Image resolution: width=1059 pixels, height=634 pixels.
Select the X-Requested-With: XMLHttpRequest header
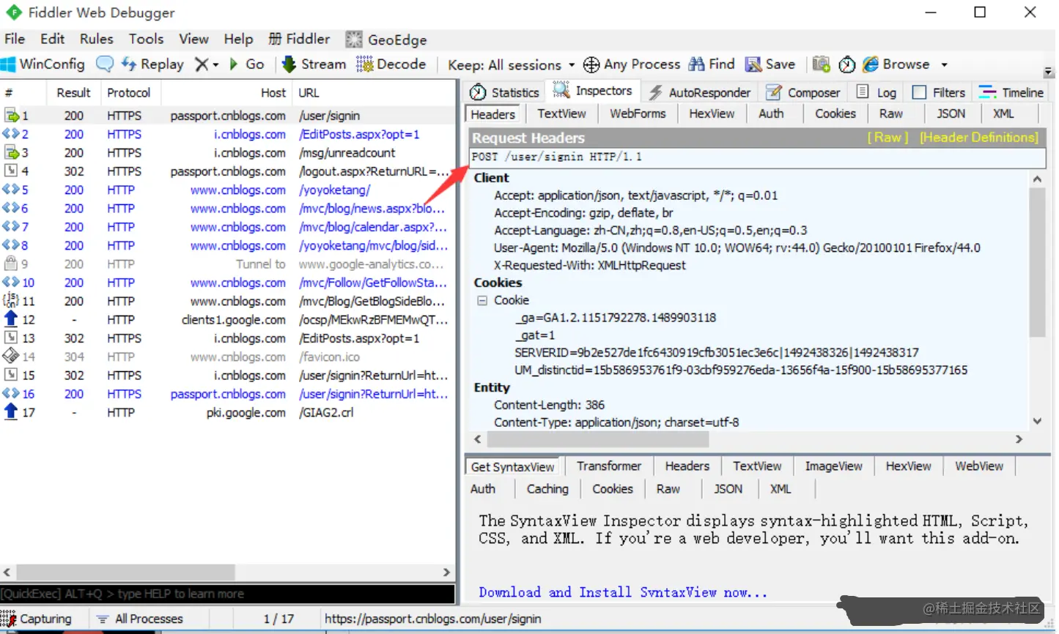[x=590, y=265]
